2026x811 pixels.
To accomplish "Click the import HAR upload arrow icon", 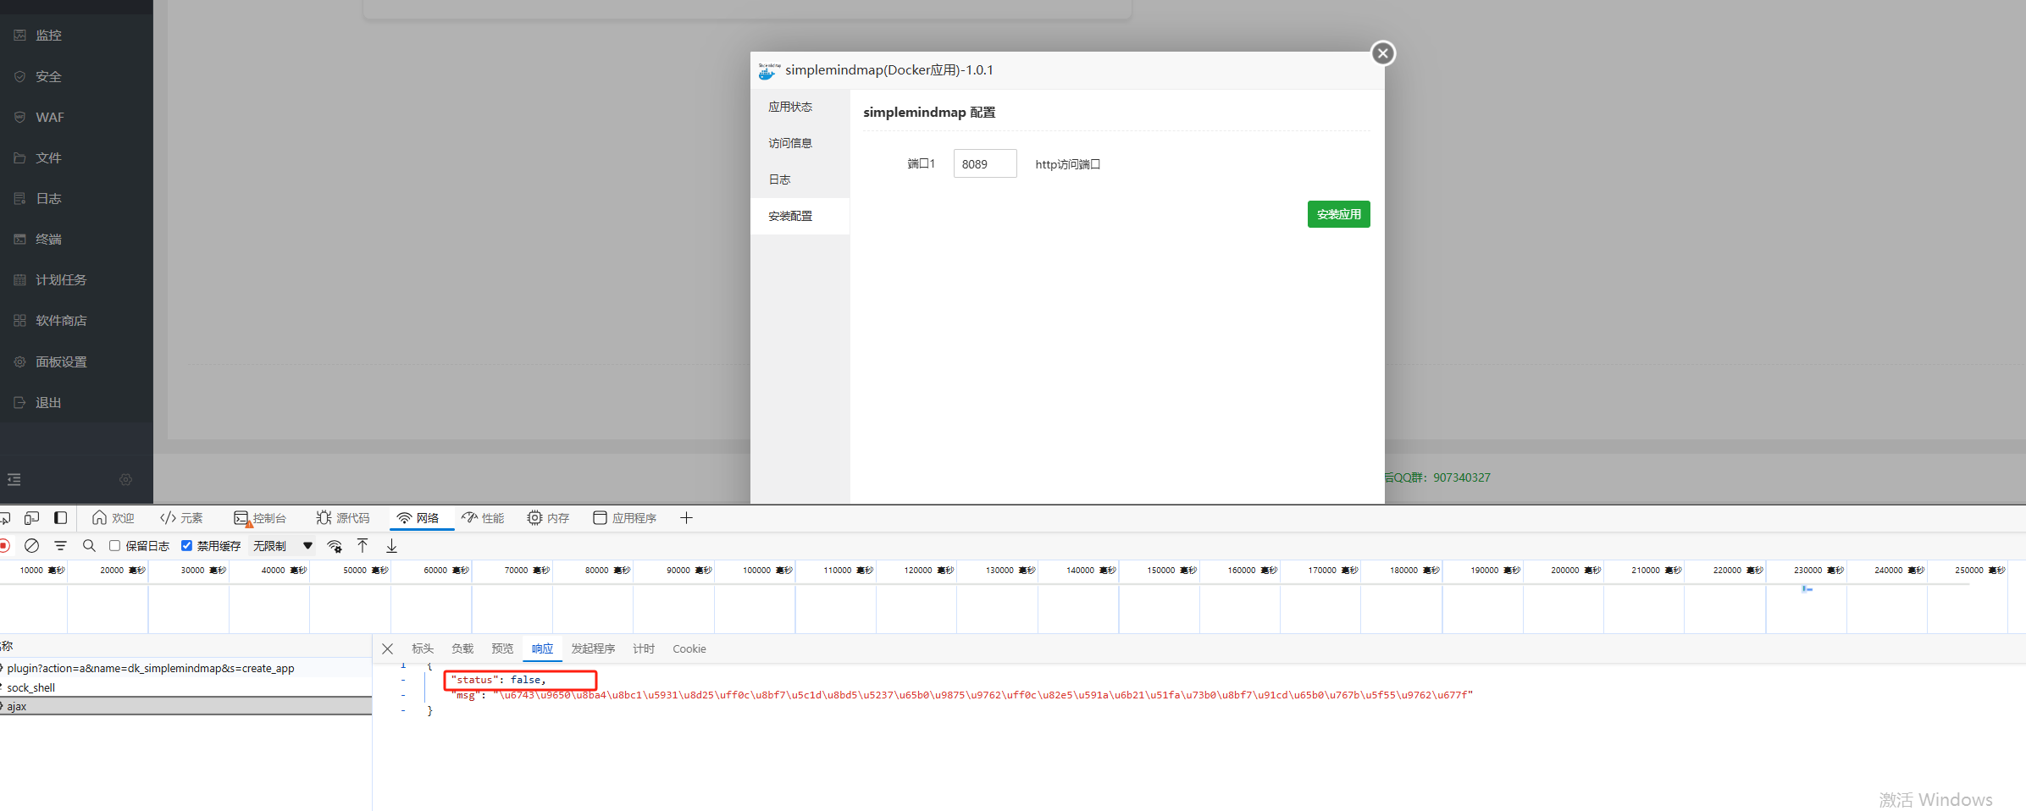I will [x=363, y=546].
